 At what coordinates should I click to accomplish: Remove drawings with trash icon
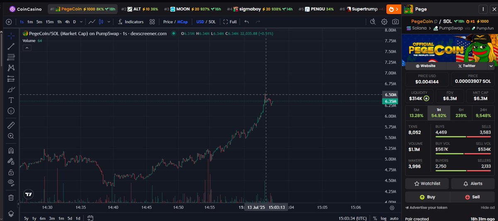11,197
